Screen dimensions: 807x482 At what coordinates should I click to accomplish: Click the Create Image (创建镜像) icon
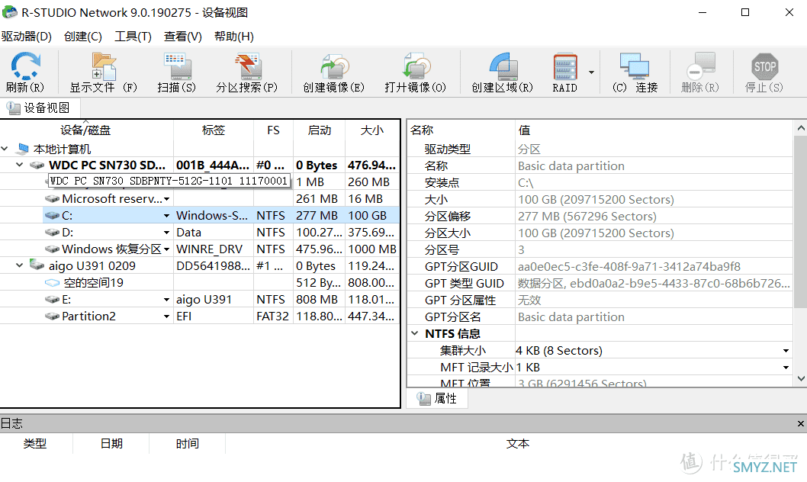point(335,67)
